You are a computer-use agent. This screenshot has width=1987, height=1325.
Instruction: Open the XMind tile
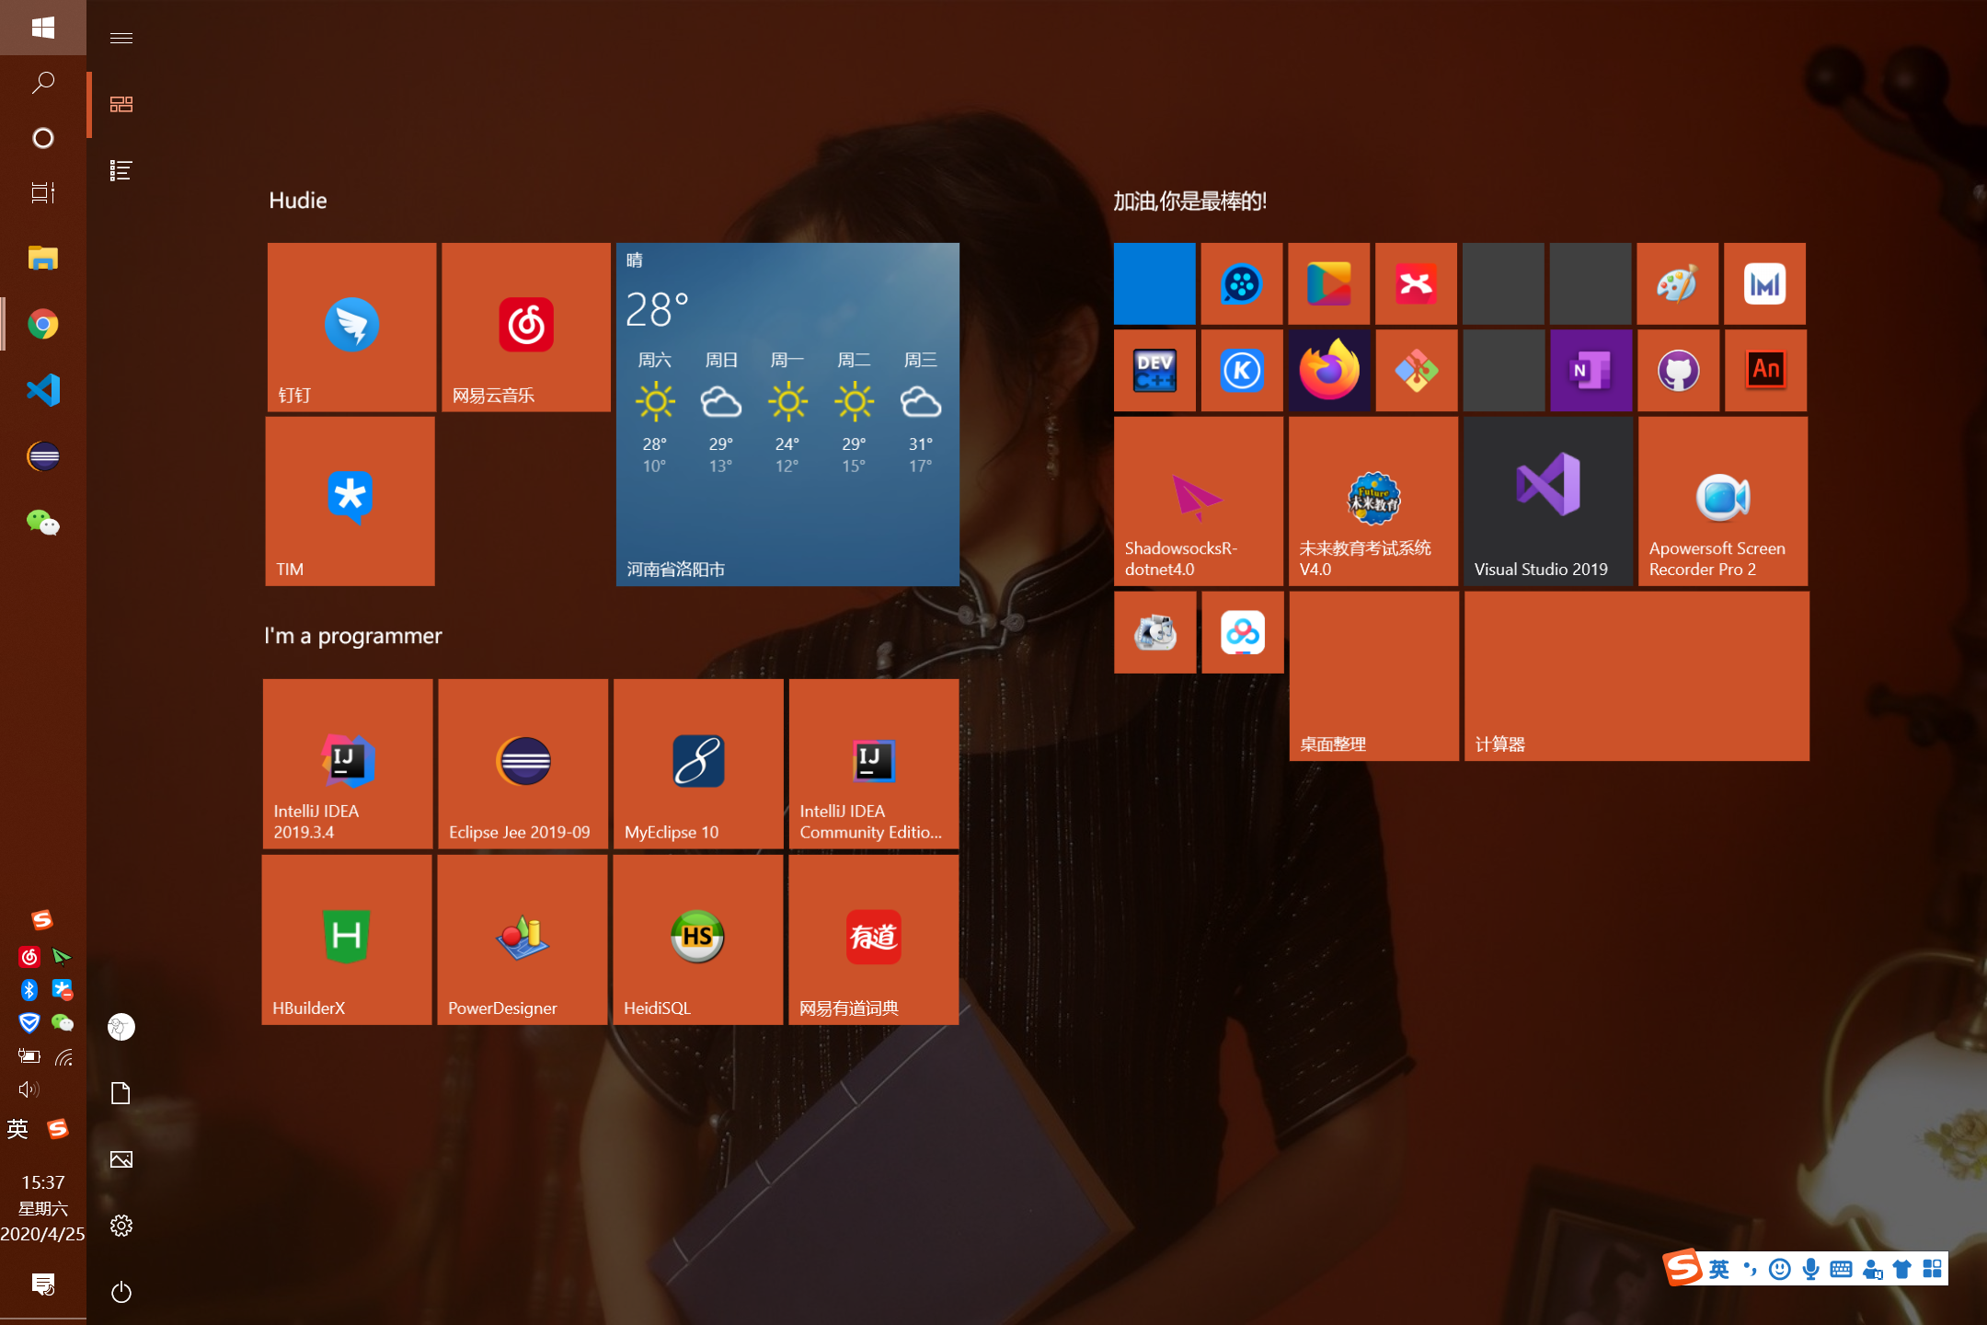[1416, 283]
